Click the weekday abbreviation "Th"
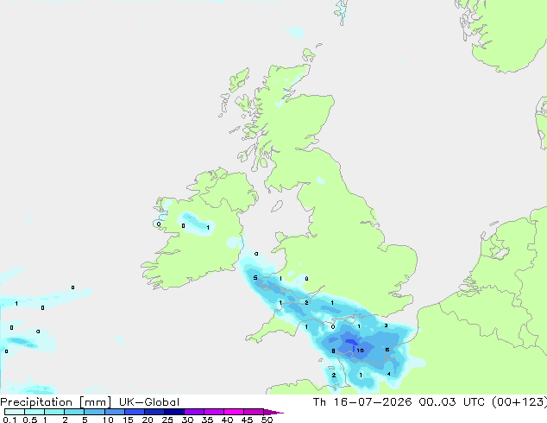Image resolution: width=547 pixels, height=423 pixels. pyautogui.click(x=319, y=402)
